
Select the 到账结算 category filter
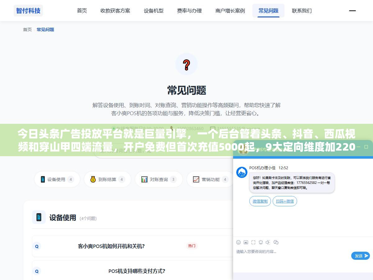tap(107, 179)
